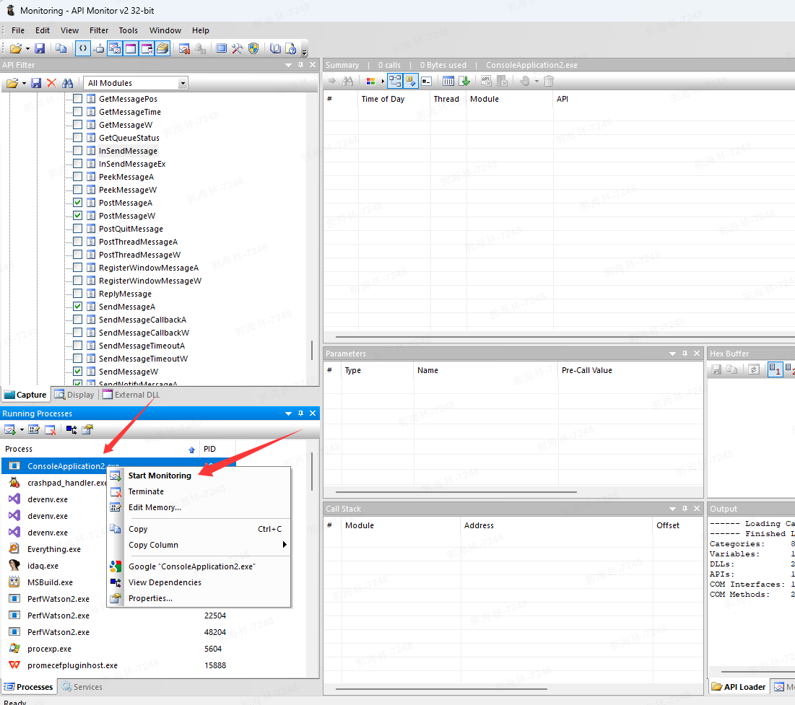Click the columns icon in Summary toolbar
Screen dimensions: 795x705
[448, 81]
